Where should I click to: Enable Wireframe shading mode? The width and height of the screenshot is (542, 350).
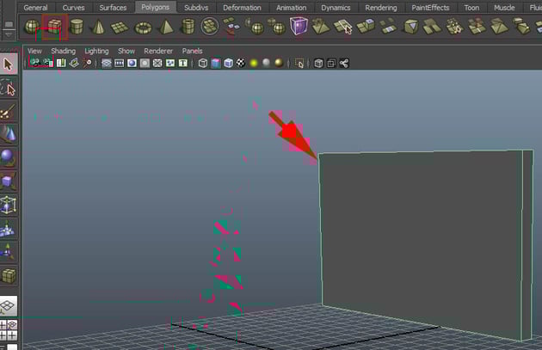pos(203,64)
